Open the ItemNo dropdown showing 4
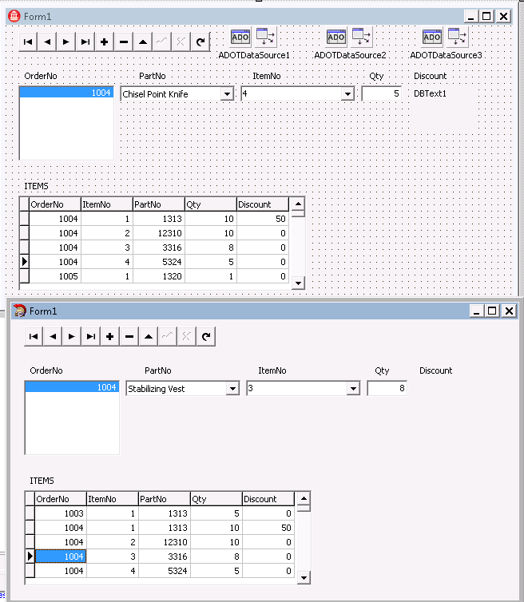 coord(347,94)
